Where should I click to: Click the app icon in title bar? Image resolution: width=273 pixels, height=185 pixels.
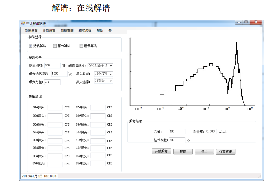pyautogui.click(x=23, y=24)
